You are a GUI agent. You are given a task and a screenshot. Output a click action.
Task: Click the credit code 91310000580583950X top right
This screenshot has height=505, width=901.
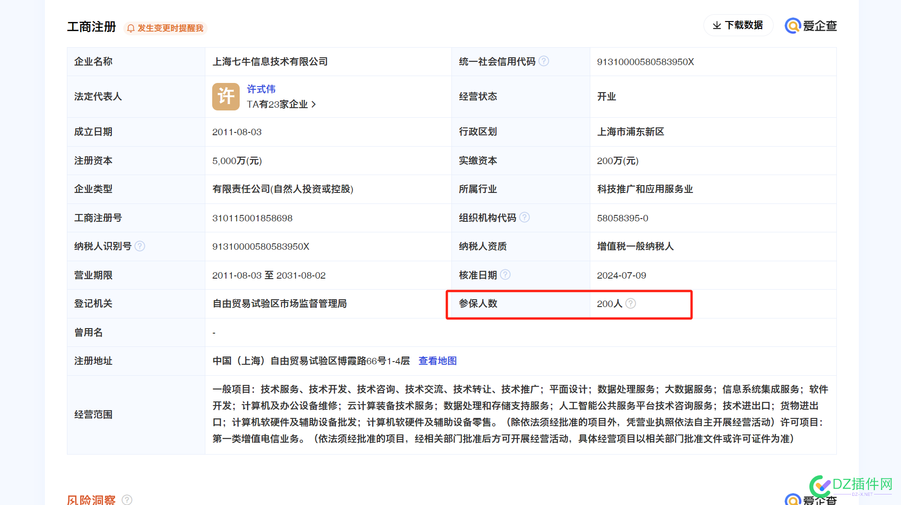tap(645, 62)
